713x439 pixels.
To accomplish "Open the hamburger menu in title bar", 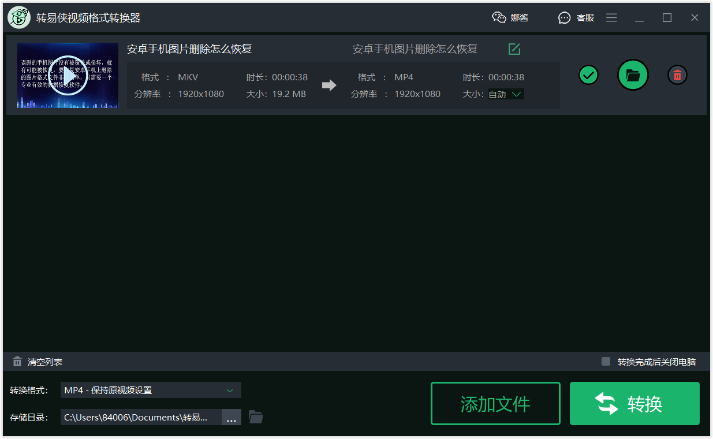I will tap(611, 17).
